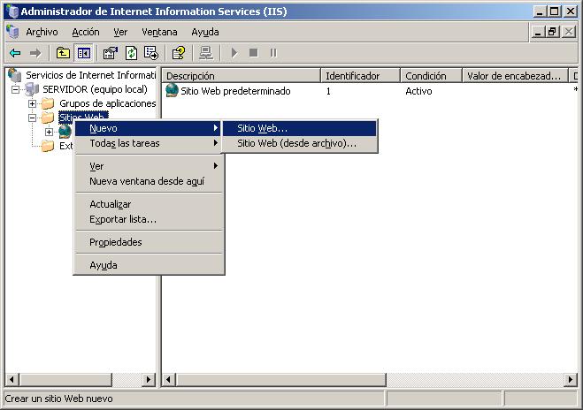The image size is (583, 410).
Task: Open the Properties toolbar icon
Action: (x=110, y=53)
